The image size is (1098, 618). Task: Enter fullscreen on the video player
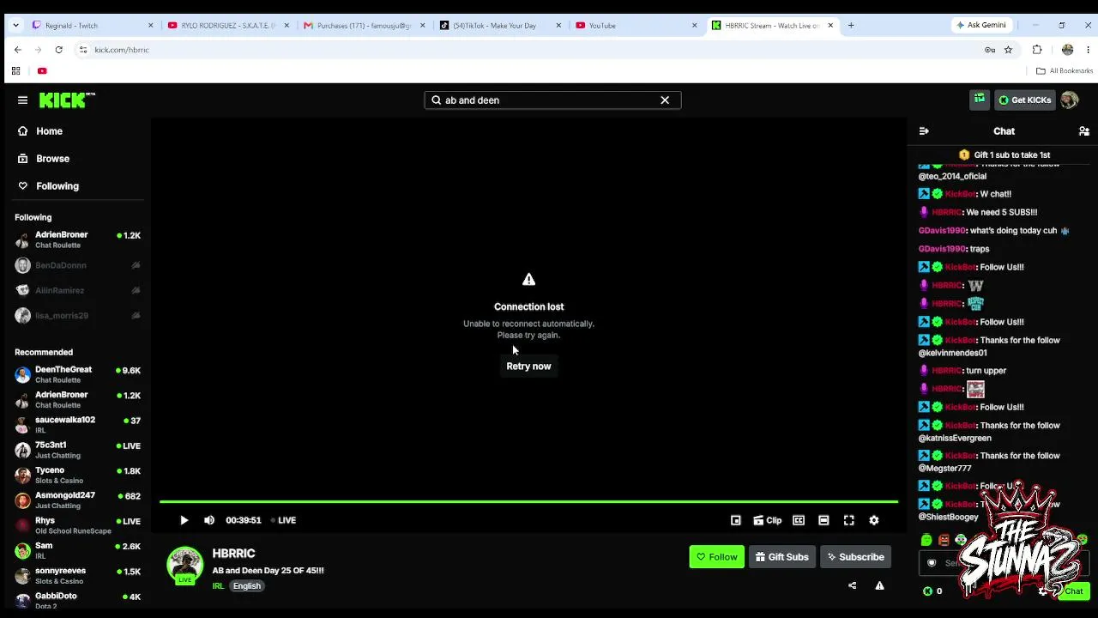coord(848,520)
